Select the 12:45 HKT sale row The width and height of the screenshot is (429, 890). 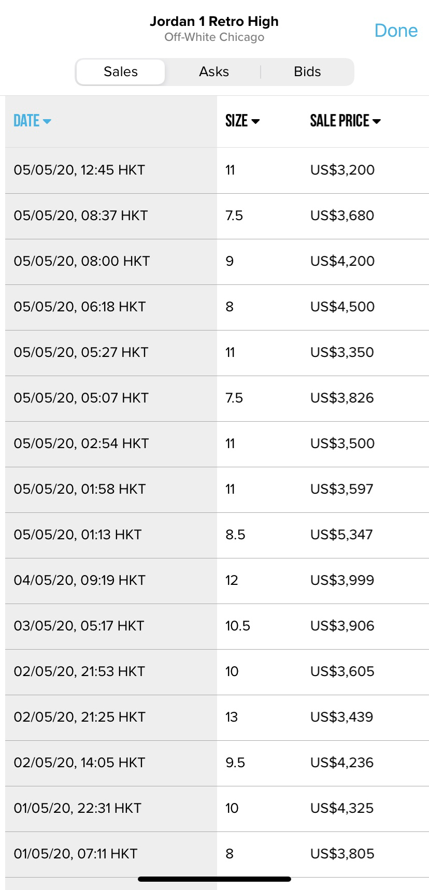click(79, 170)
